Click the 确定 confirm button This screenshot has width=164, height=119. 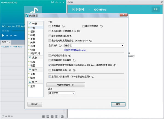coord(118,104)
